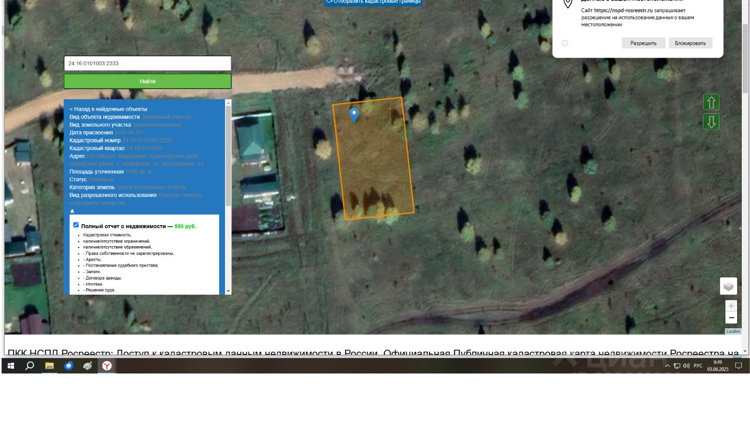Click the Вид объекта недвижимости row

coord(131,117)
